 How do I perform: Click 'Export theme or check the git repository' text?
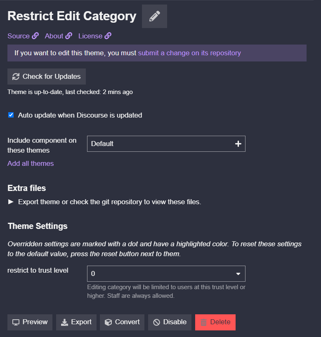110,202
